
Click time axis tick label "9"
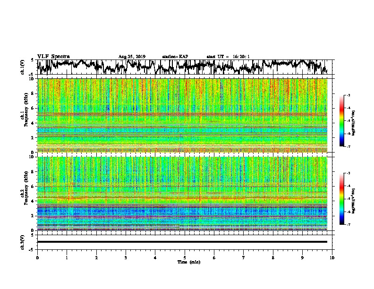point(302,258)
